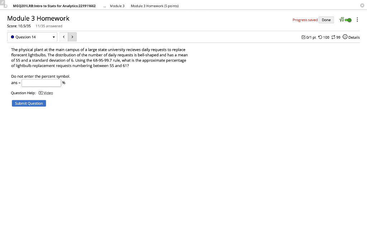
Task: Go to the next question arrow
Action: coord(72,37)
